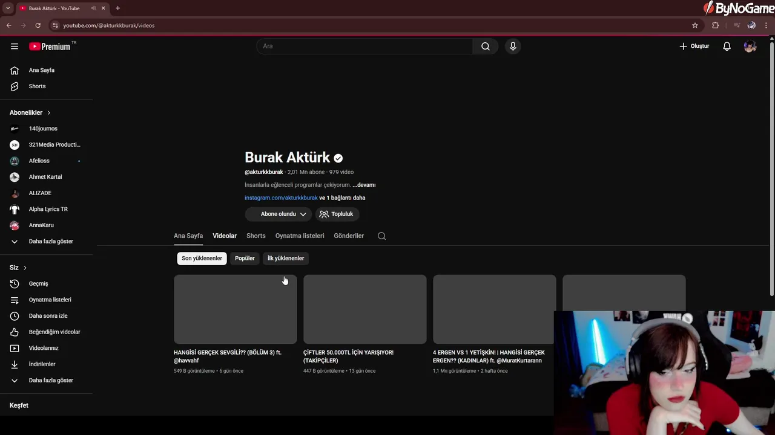Switch to channel Shorts tab
The height and width of the screenshot is (435, 775).
(256, 236)
